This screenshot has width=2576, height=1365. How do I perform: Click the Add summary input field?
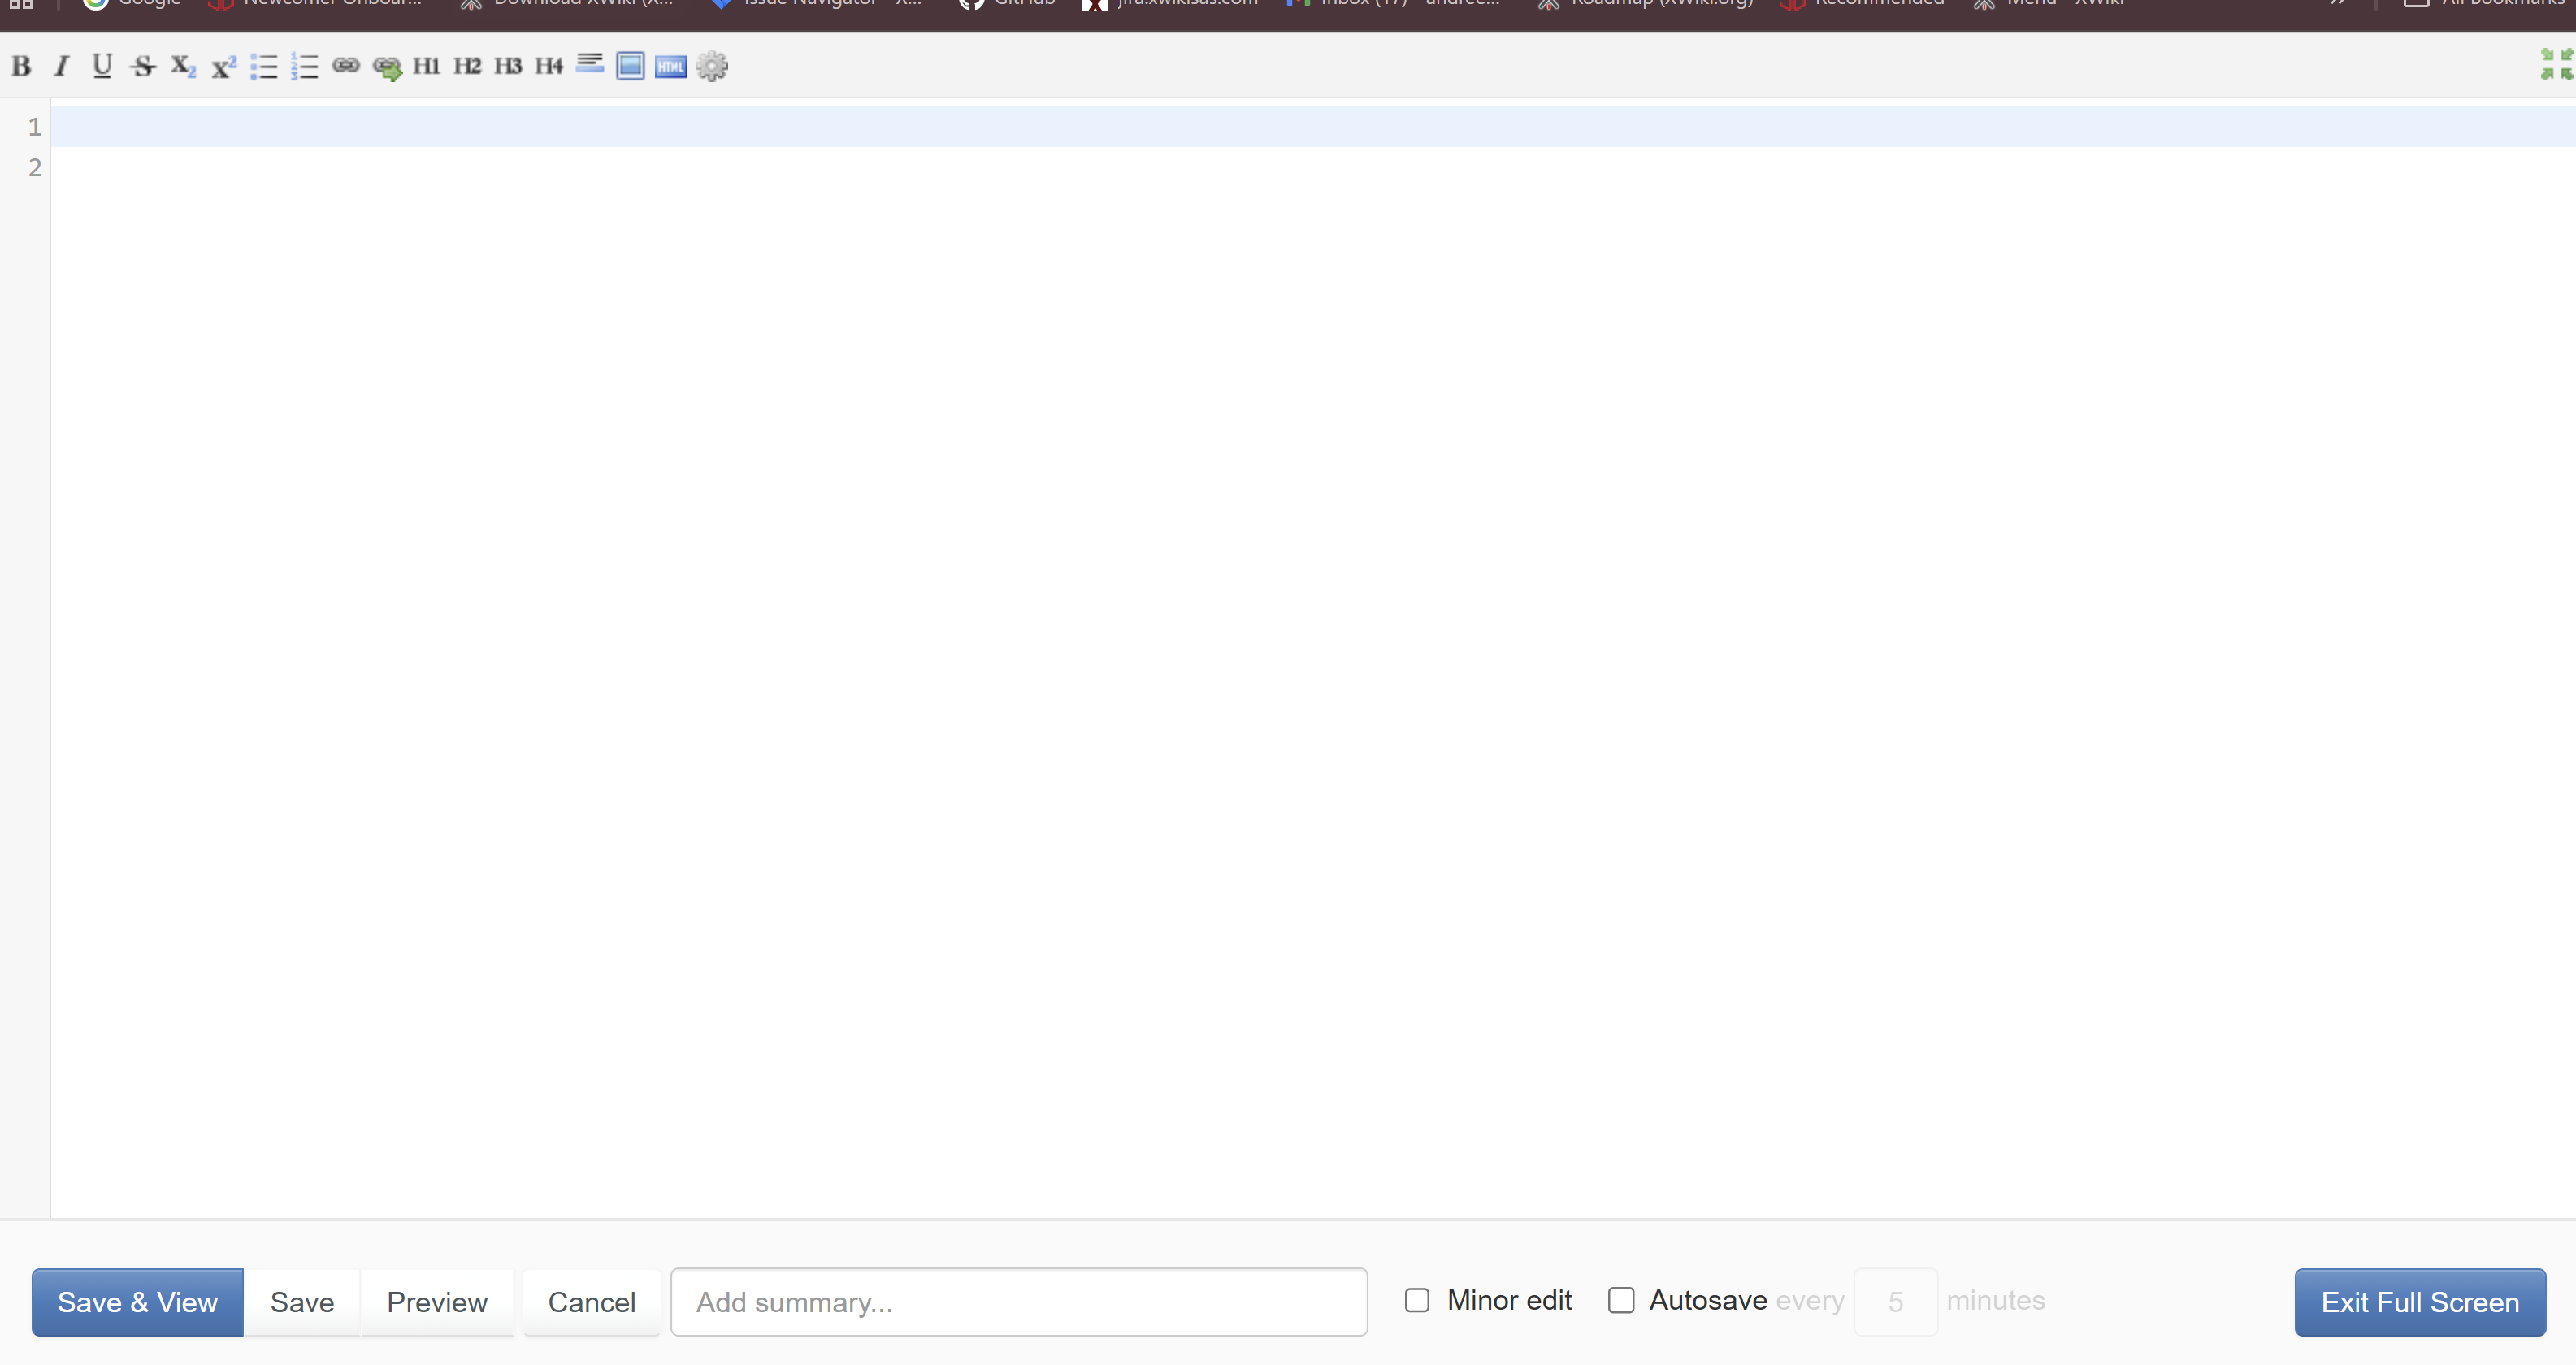[1018, 1302]
